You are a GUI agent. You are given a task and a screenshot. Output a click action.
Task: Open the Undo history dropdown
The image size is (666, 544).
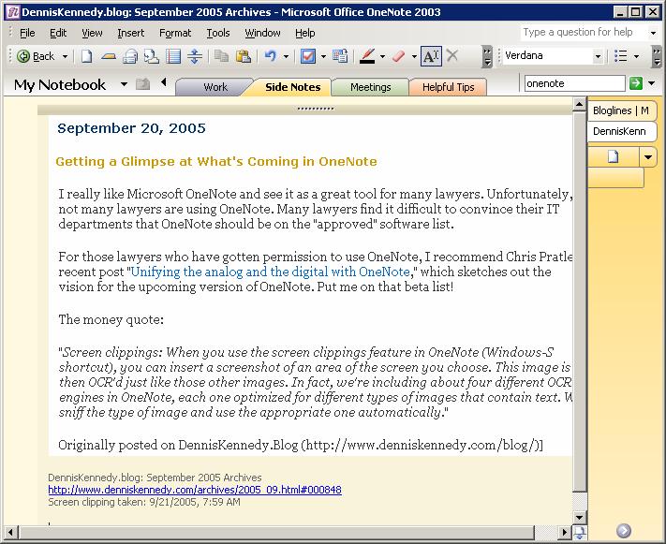tap(286, 56)
